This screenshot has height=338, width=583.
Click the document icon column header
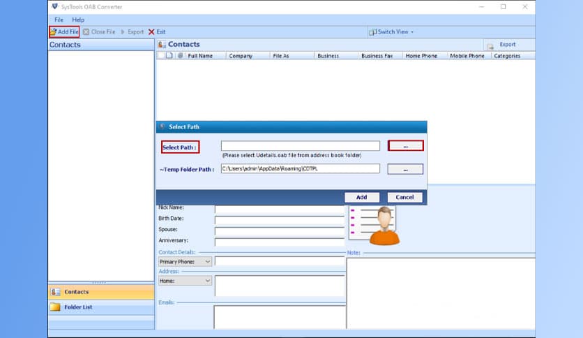coord(169,55)
